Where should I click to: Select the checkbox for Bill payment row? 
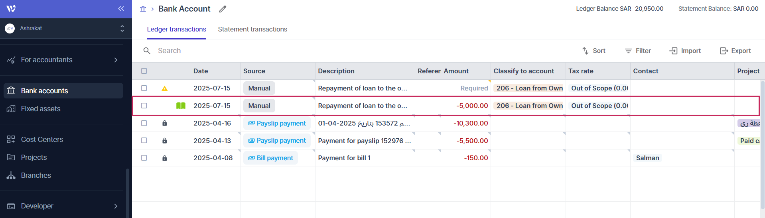point(144,158)
